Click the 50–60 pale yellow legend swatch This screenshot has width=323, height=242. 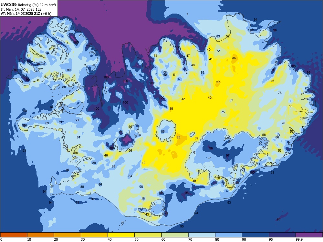click(x=148, y=235)
